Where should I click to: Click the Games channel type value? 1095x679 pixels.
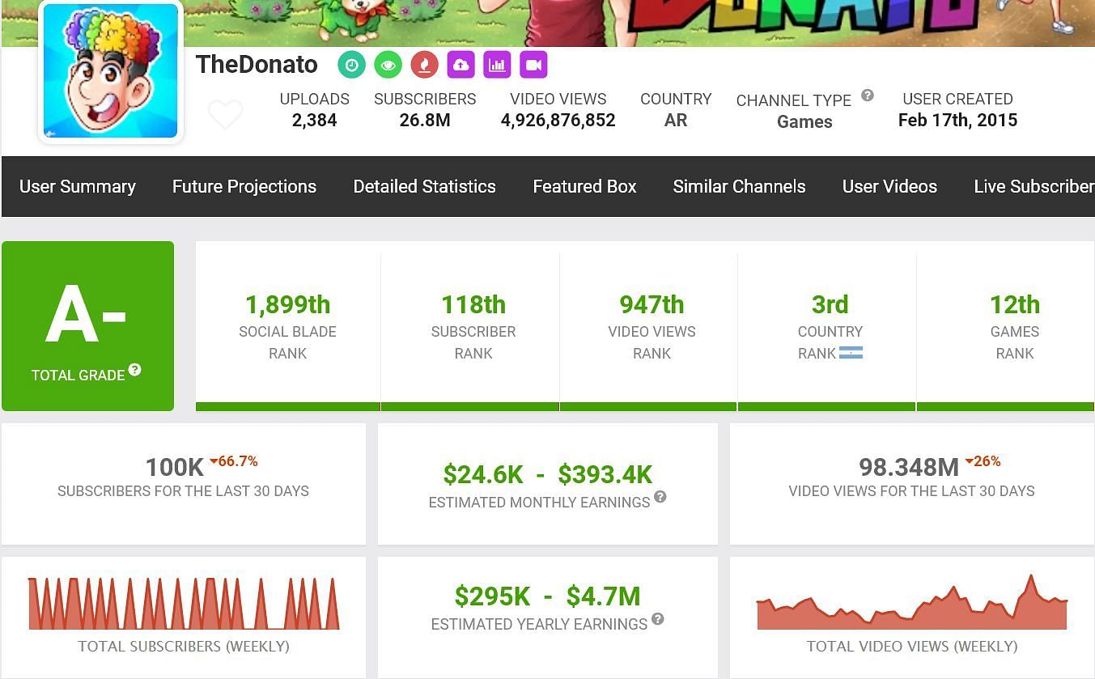click(804, 121)
